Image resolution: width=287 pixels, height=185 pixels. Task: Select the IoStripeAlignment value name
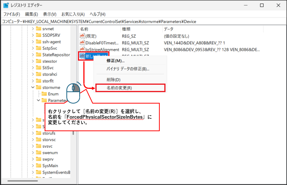click(102, 49)
